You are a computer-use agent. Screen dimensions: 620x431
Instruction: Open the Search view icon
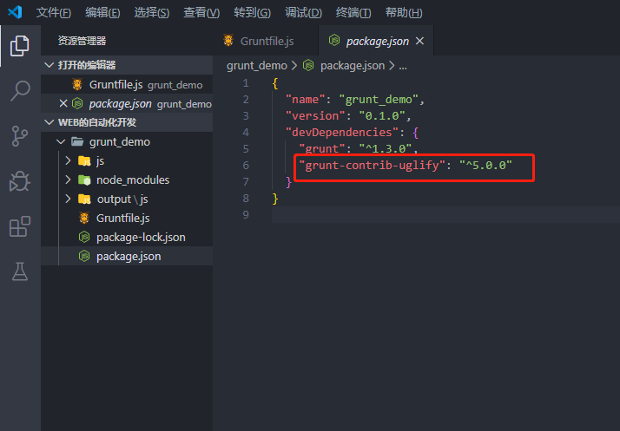click(20, 91)
